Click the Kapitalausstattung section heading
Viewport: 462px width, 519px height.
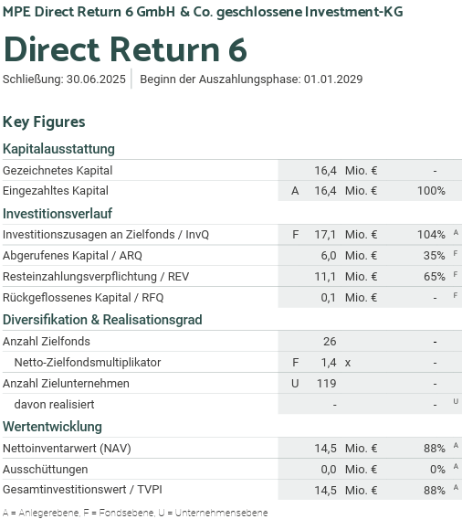[58, 149]
